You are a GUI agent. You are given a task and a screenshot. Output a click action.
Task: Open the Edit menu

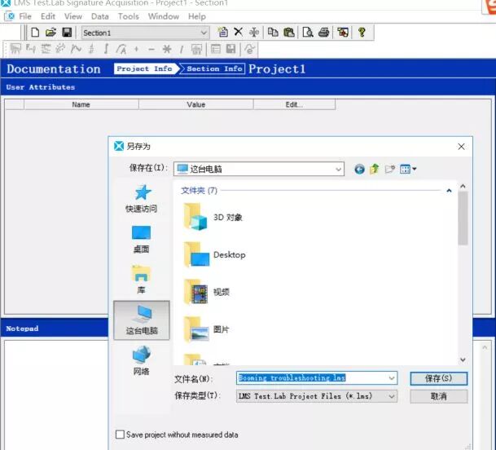(x=48, y=16)
